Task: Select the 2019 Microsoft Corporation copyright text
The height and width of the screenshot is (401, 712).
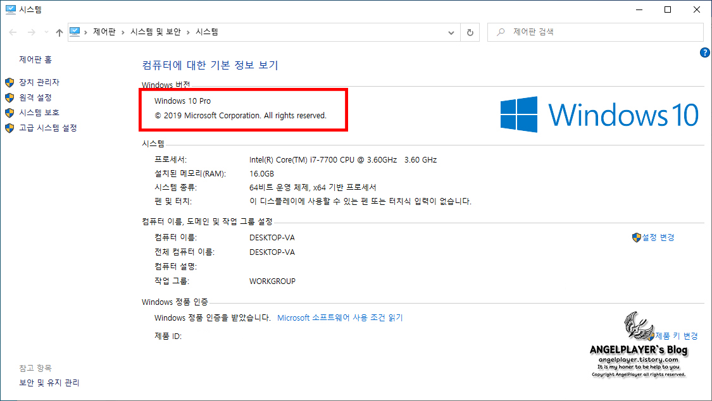Action: (240, 116)
